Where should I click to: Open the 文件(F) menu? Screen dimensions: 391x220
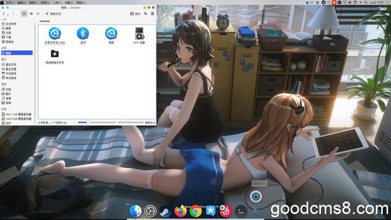10,3
